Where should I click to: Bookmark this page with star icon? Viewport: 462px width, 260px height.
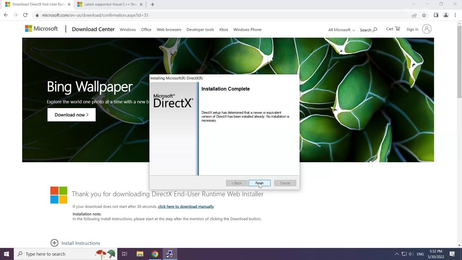point(424,15)
